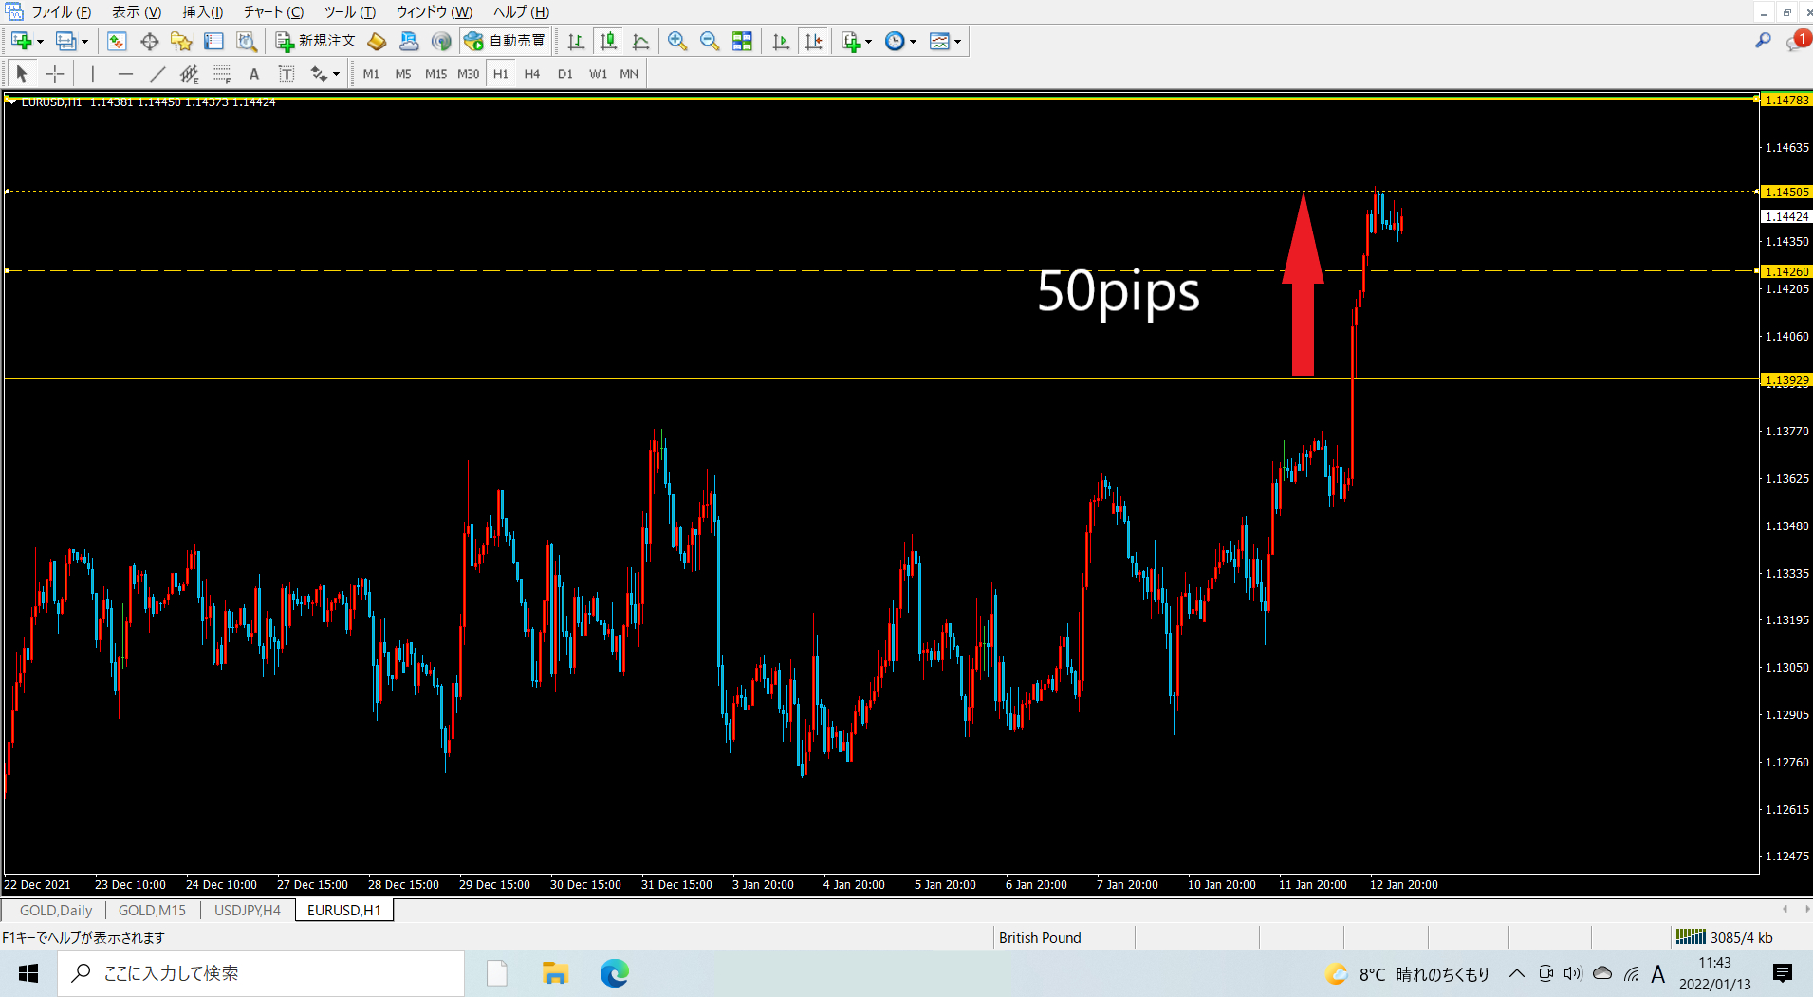
Task: Zoom in on the chart
Action: [x=676, y=41]
